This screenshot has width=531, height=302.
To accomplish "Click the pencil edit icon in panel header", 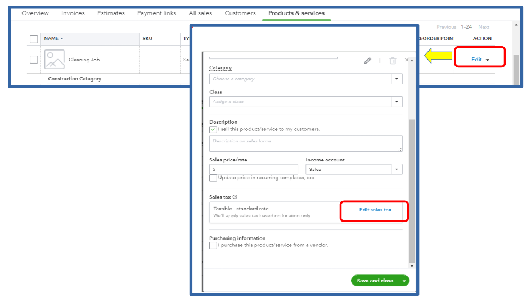I will pyautogui.click(x=368, y=61).
